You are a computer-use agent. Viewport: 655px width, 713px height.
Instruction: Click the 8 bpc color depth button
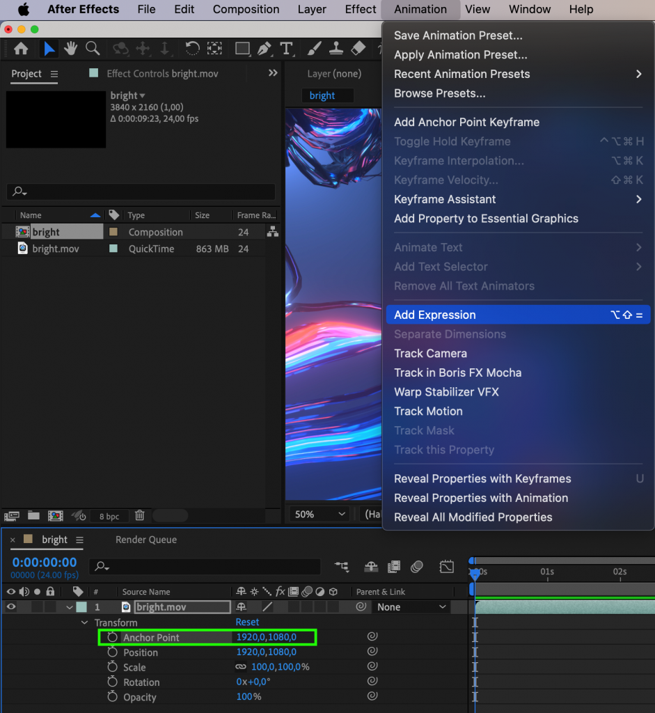coord(109,516)
